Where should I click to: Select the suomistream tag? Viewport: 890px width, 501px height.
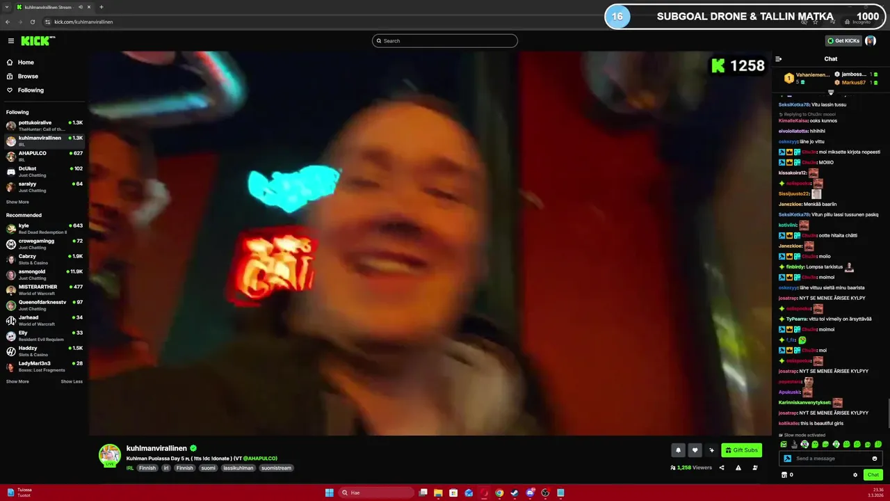click(277, 468)
